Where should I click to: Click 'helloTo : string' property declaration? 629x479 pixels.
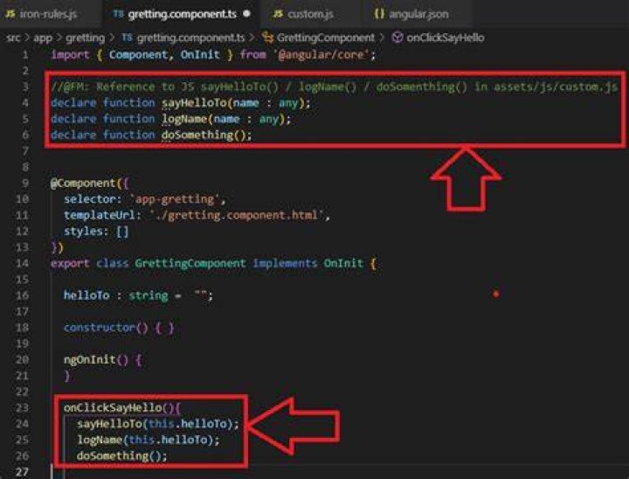pyautogui.click(x=116, y=296)
